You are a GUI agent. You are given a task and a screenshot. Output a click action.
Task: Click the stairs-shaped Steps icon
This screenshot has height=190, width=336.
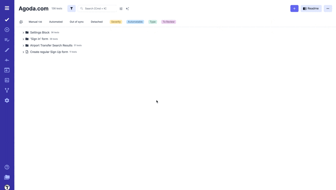click(7, 50)
